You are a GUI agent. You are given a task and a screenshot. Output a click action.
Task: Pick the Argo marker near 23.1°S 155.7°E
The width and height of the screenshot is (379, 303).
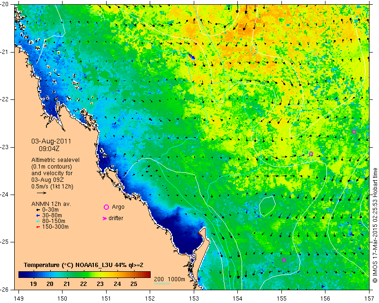311,154
